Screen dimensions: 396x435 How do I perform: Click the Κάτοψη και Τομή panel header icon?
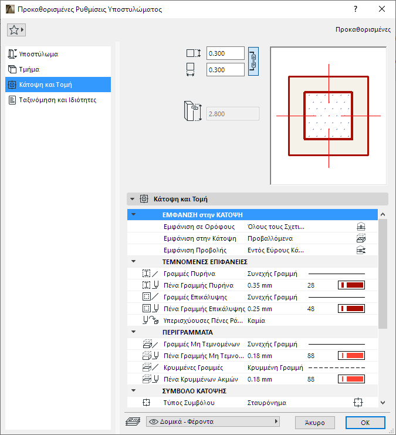point(144,199)
